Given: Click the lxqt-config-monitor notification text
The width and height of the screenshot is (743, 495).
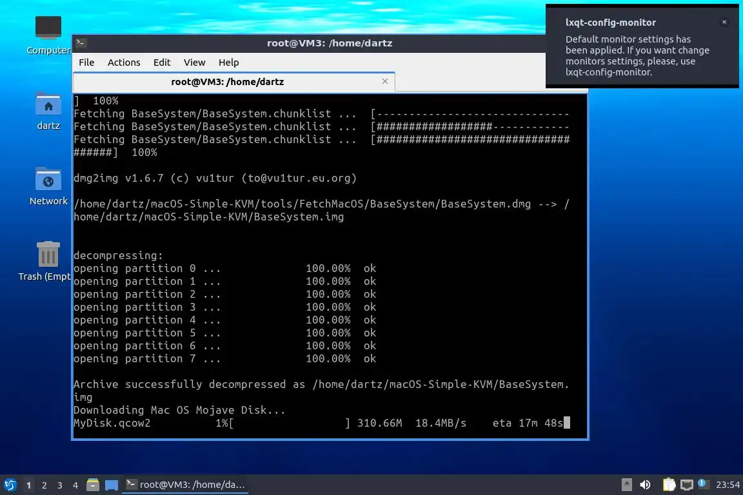Looking at the screenshot, I should click(x=637, y=55).
